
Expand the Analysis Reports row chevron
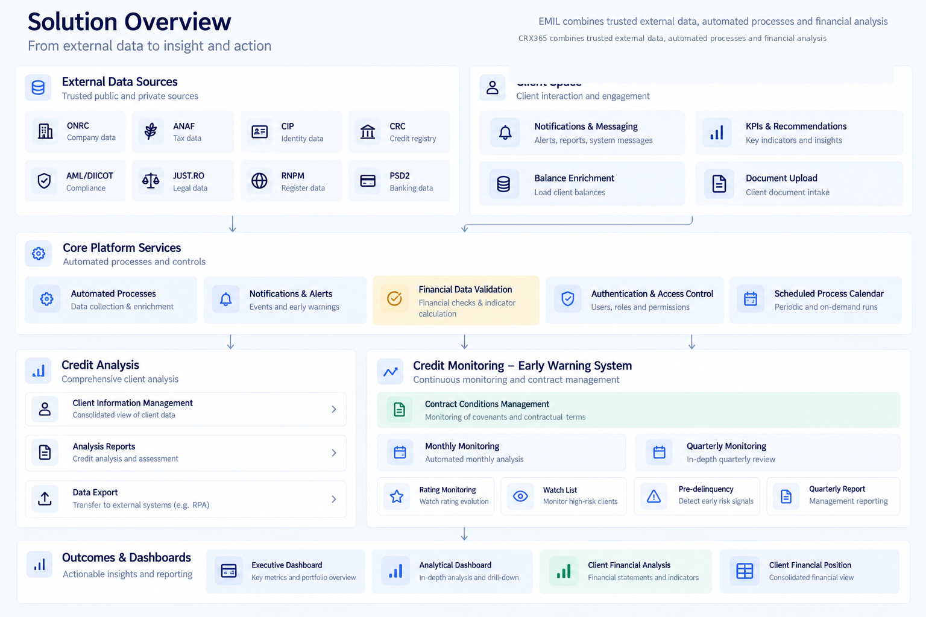pyautogui.click(x=334, y=453)
